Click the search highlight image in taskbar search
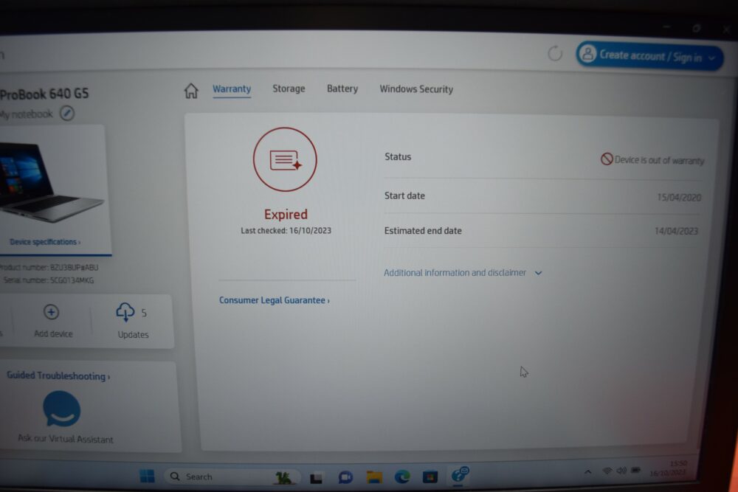738x492 pixels. [x=283, y=477]
